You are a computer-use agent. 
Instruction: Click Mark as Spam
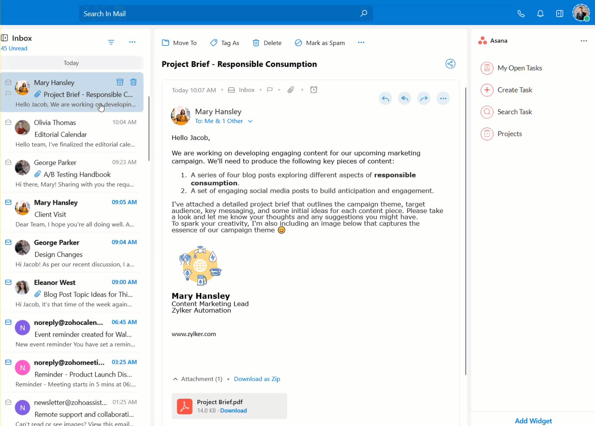click(x=320, y=43)
